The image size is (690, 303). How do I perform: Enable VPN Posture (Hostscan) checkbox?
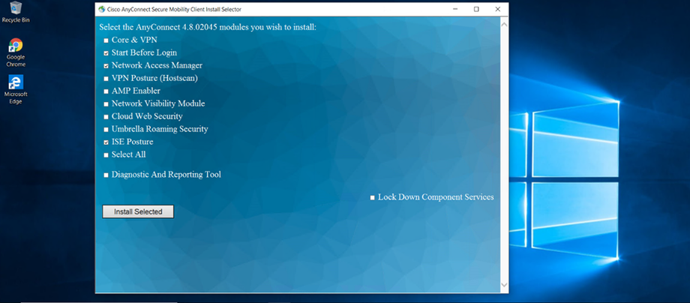coord(106,79)
